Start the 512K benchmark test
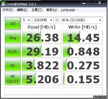 click(13, 51)
